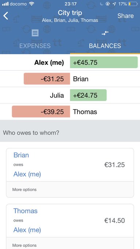Tap Thomas's red -€39.25 balance bar
This screenshot has height=249, width=140.
(x=41, y=111)
